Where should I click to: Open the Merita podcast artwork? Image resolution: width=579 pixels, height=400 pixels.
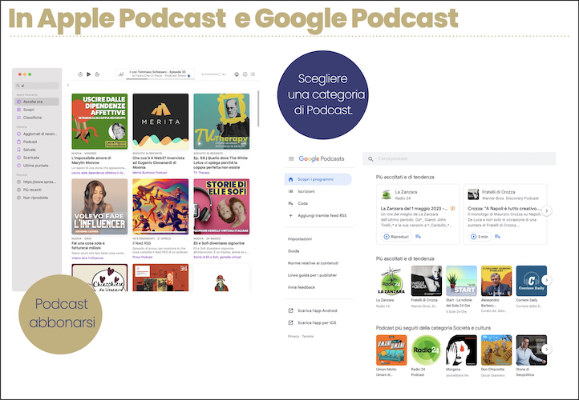coord(160,121)
